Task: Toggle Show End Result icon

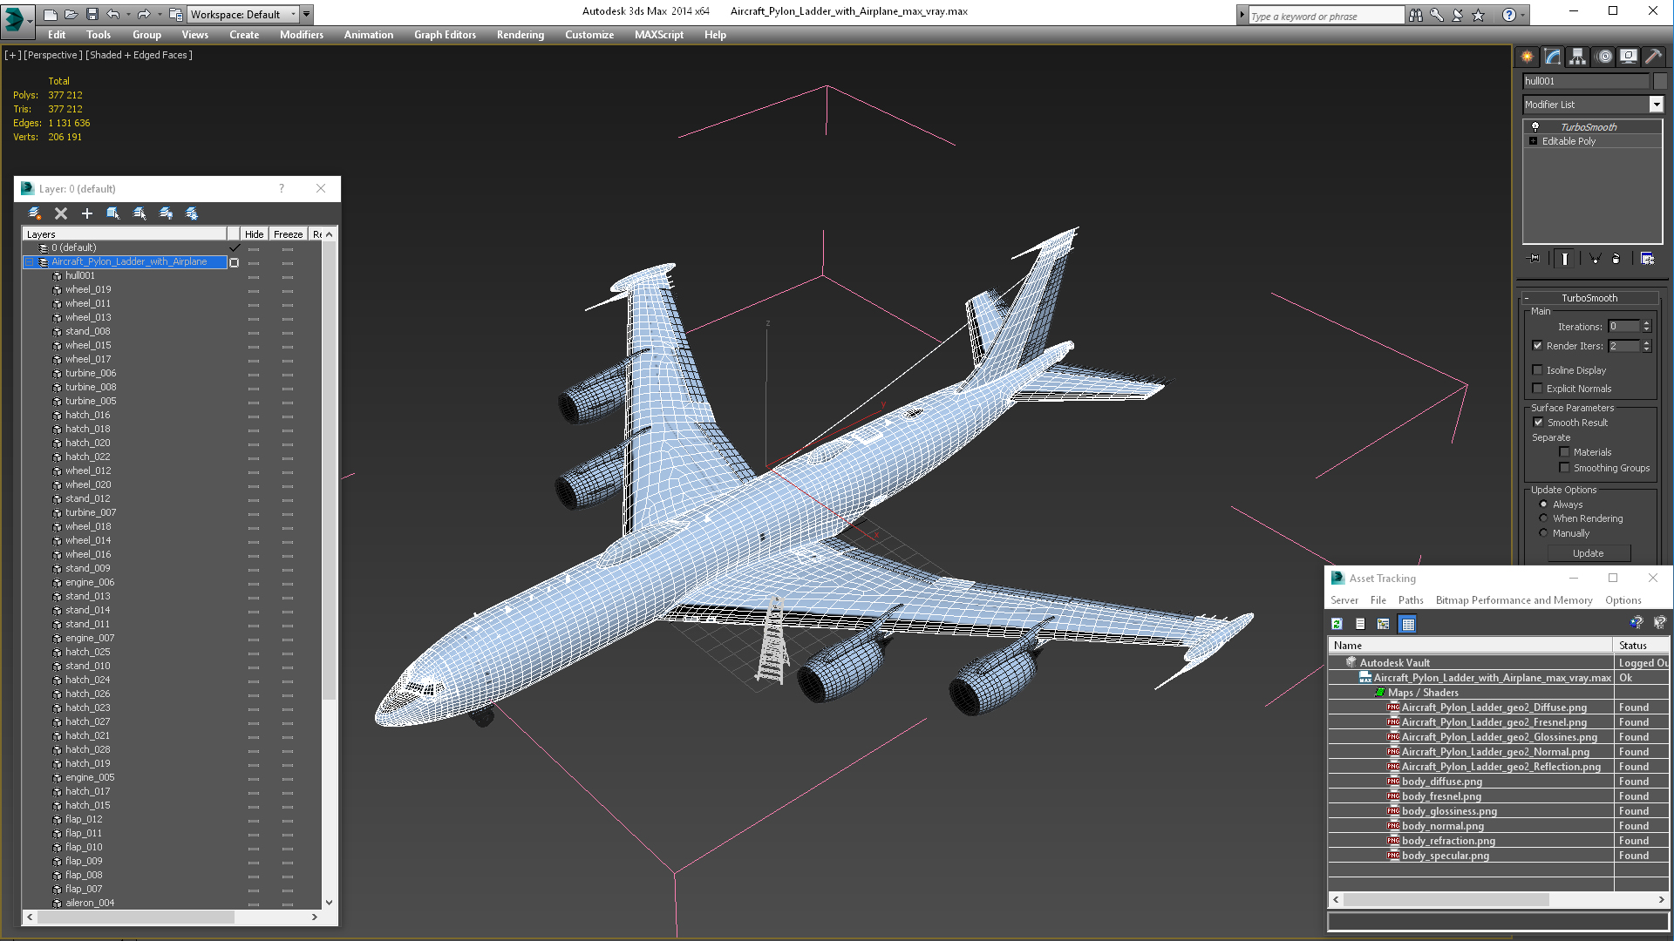Action: (1565, 259)
